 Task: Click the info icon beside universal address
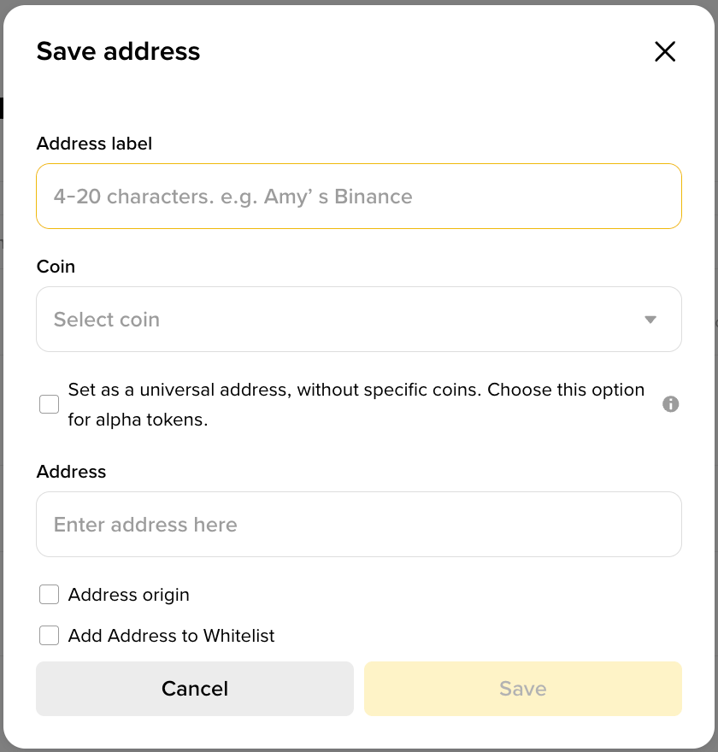671,404
